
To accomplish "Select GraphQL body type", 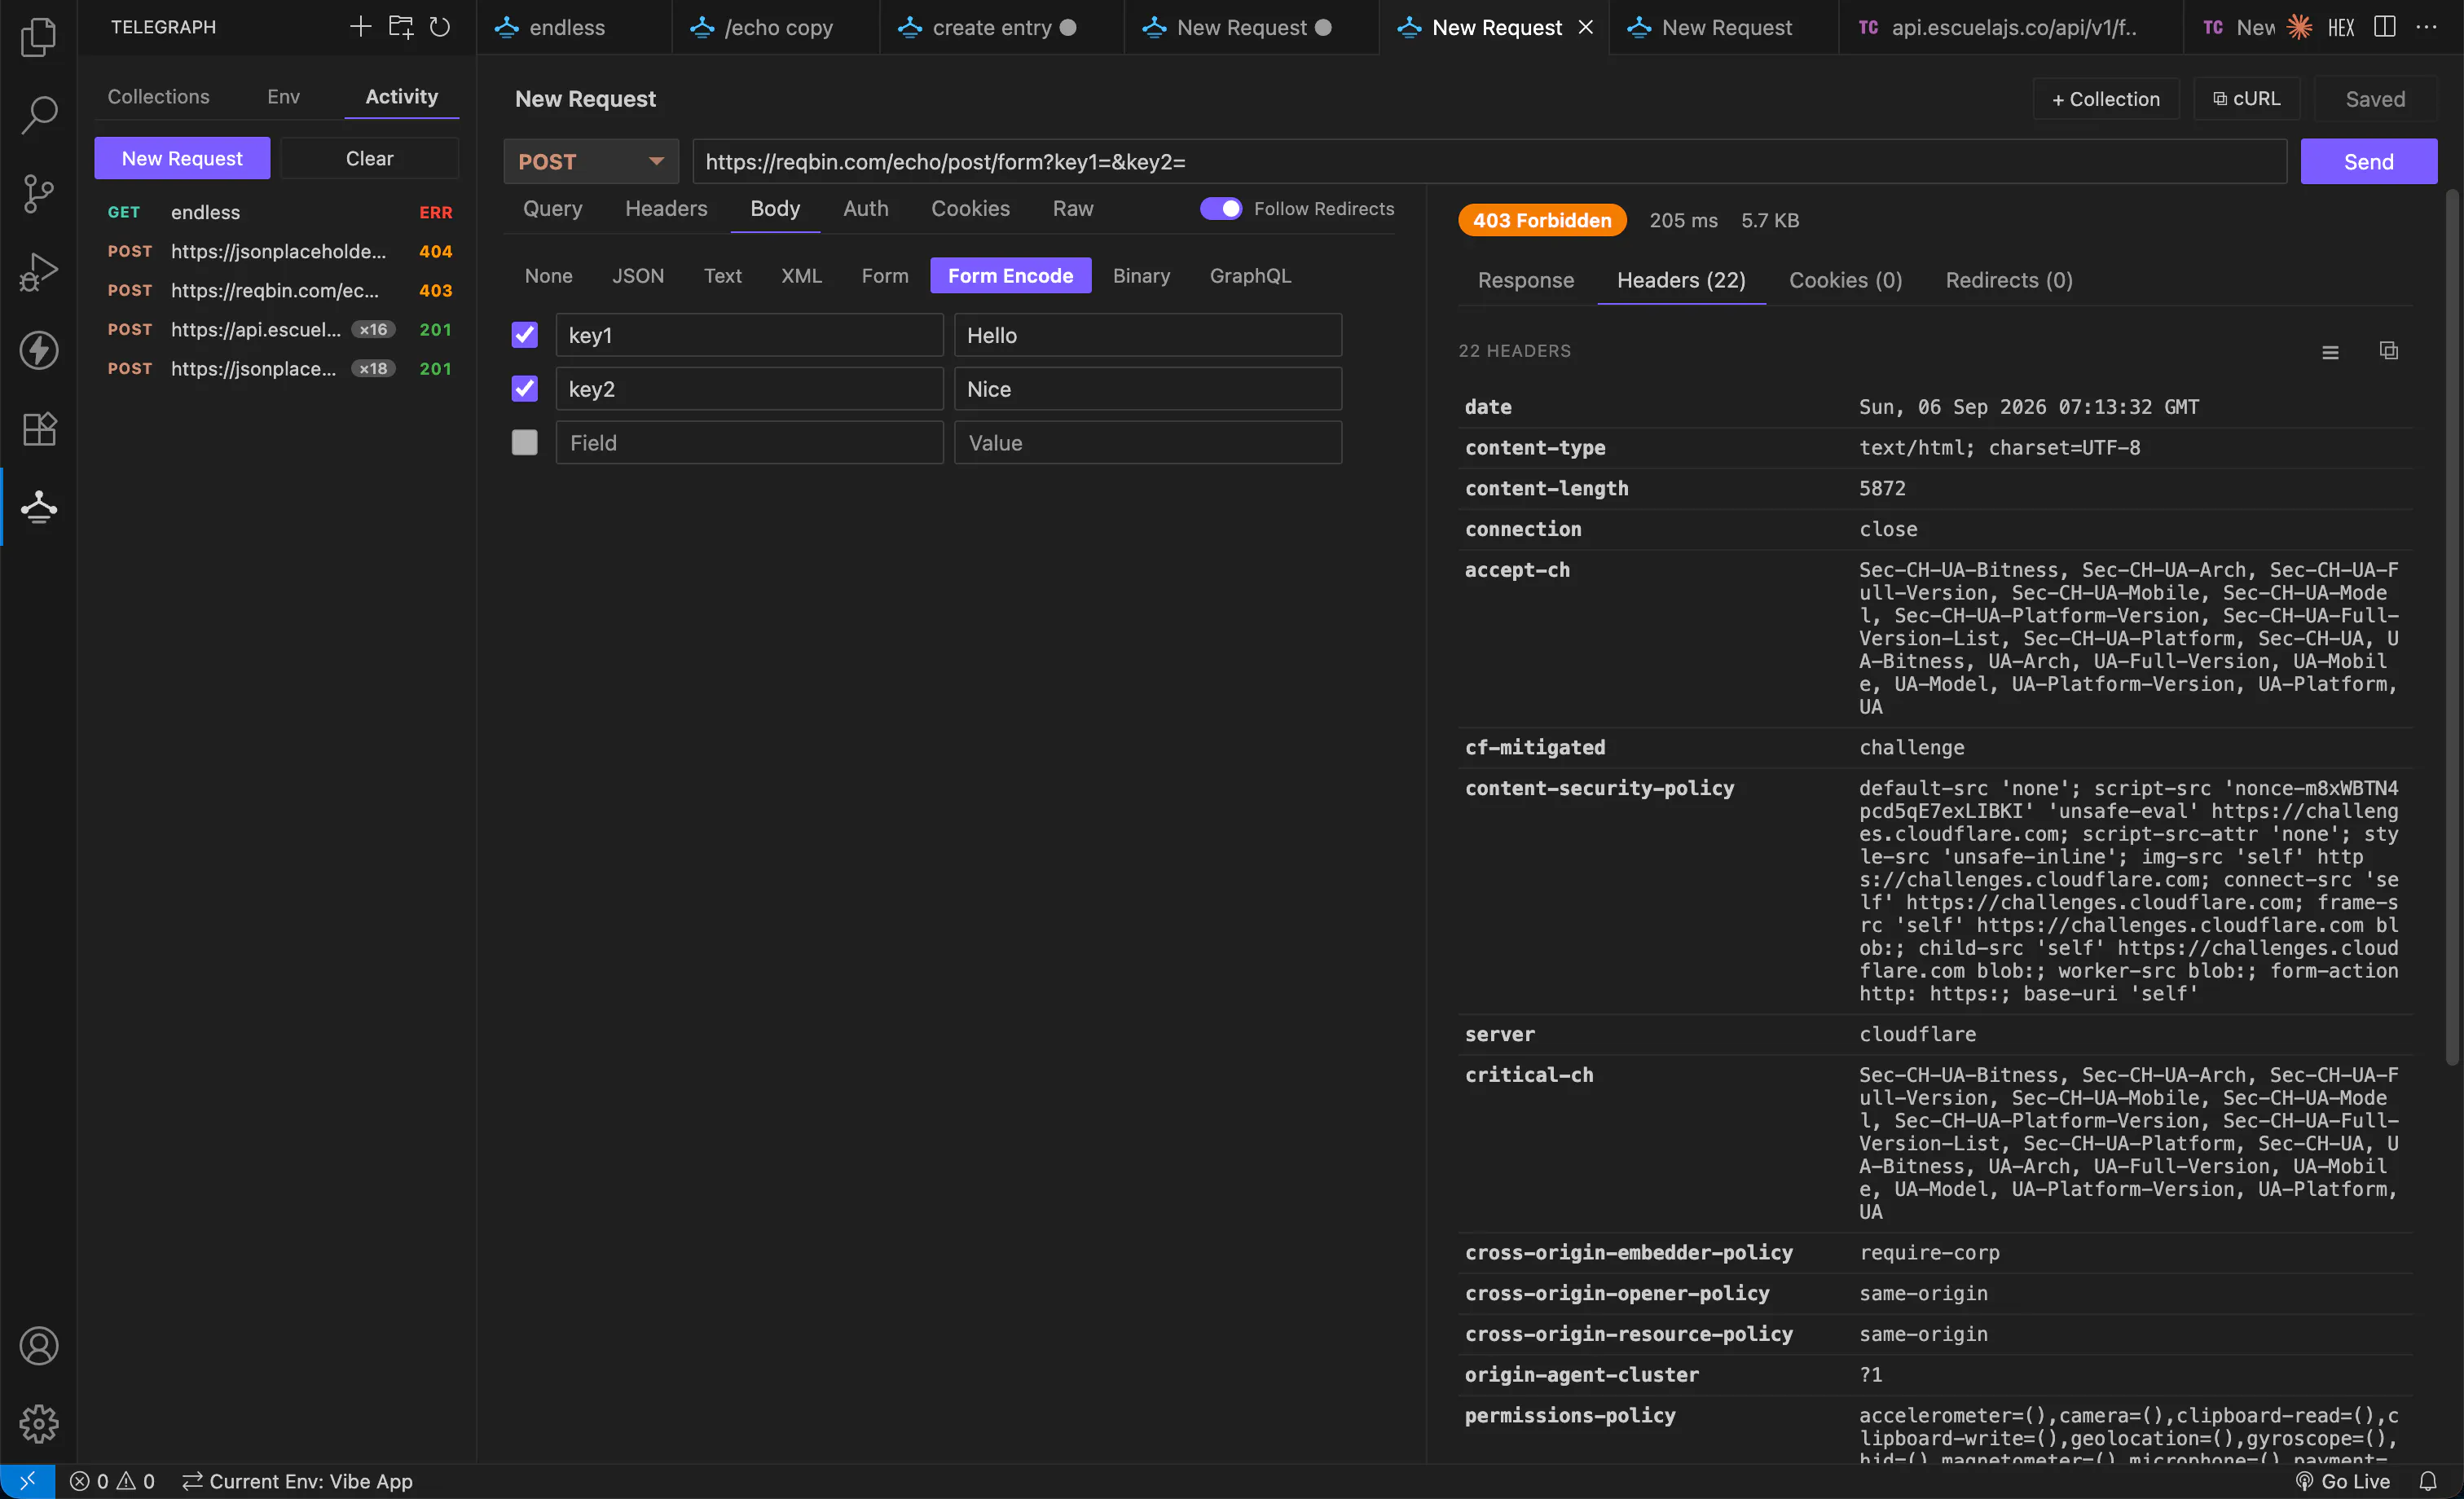I will pyautogui.click(x=1250, y=275).
